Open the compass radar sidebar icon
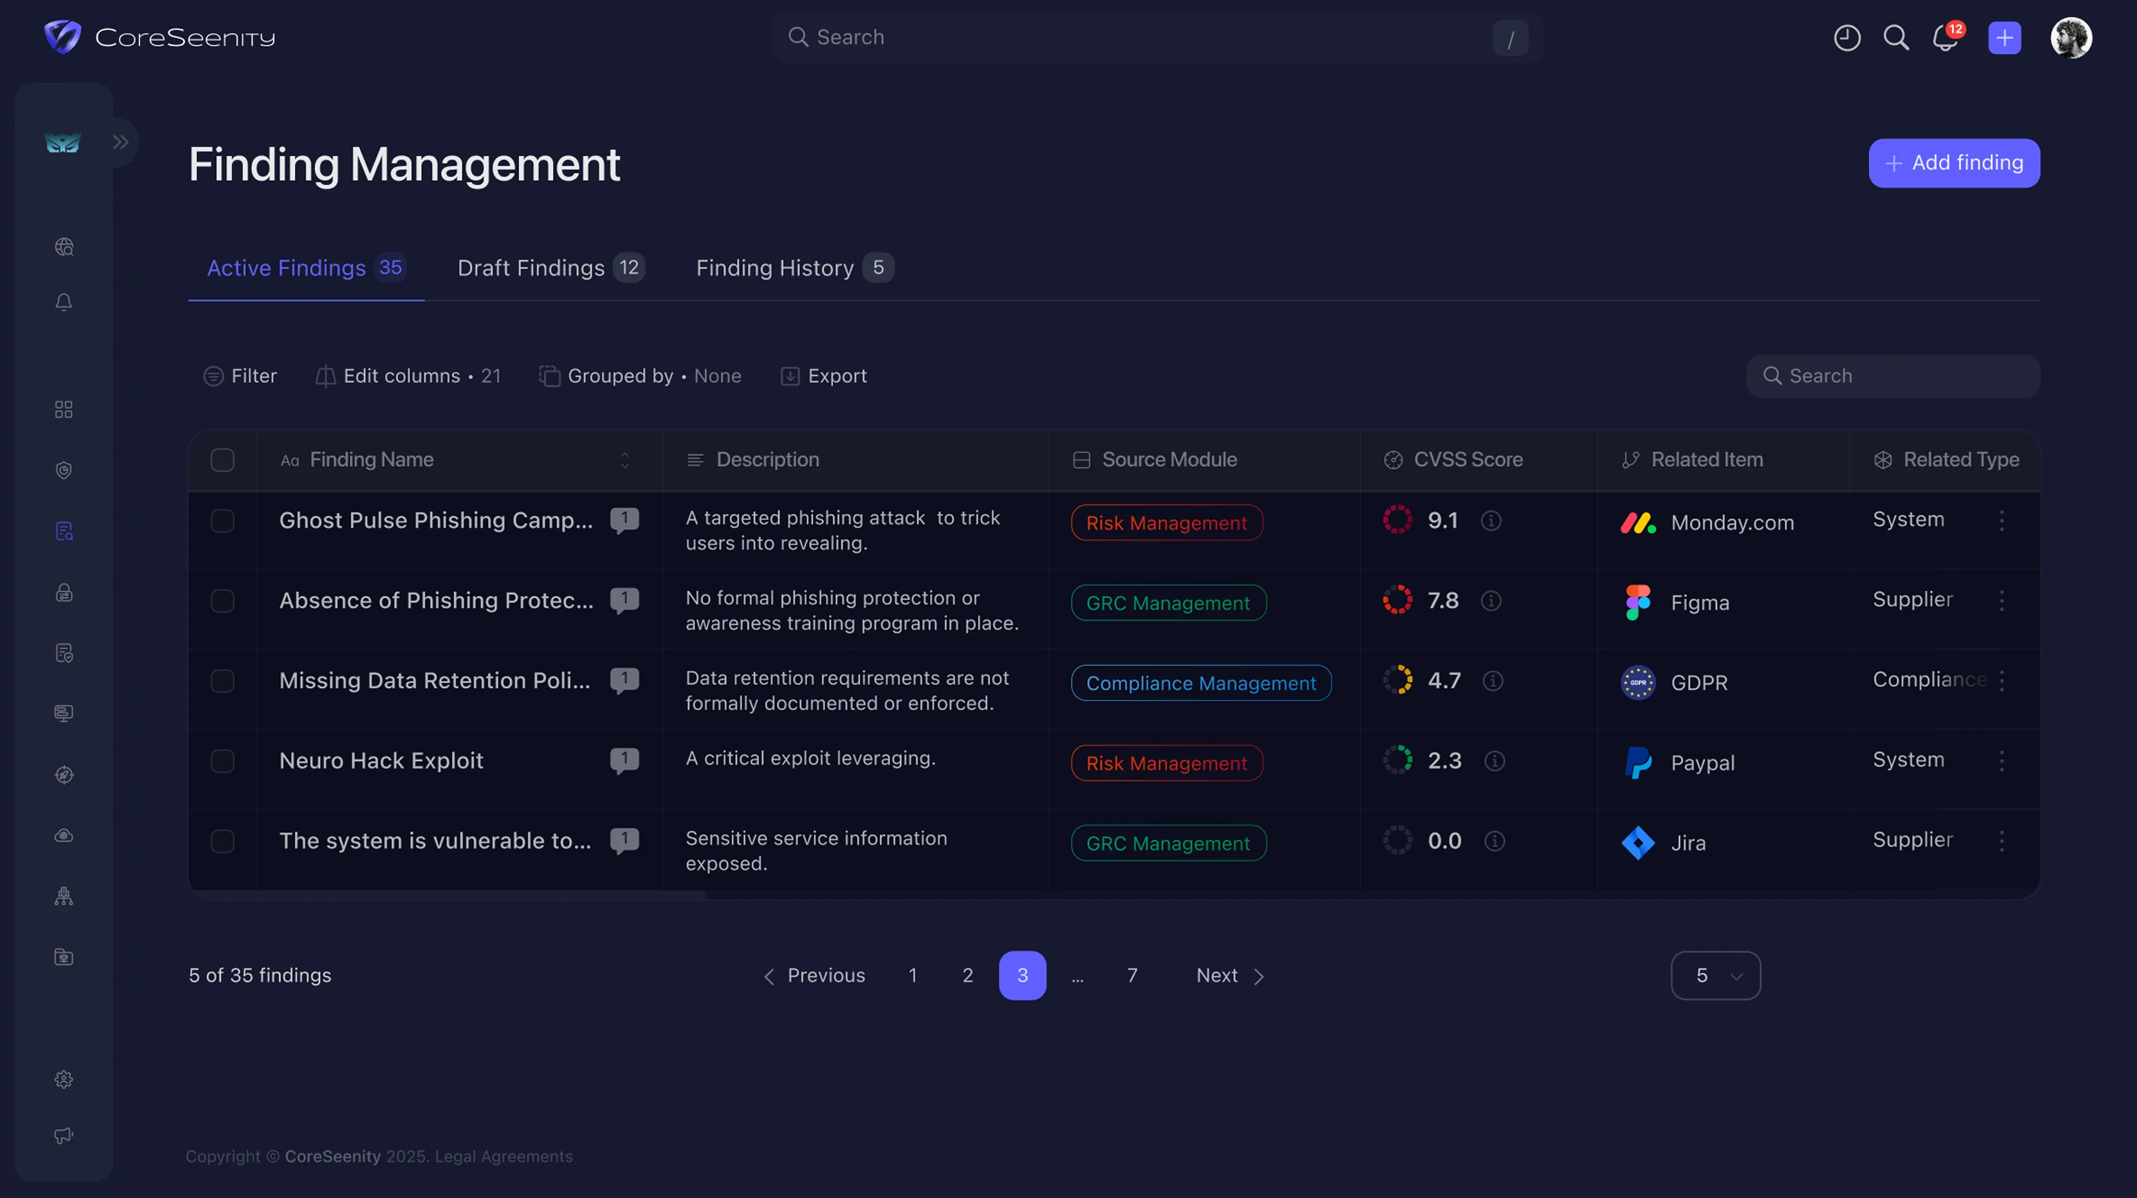 64,775
